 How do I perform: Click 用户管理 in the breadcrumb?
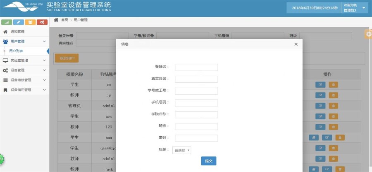[81, 20]
